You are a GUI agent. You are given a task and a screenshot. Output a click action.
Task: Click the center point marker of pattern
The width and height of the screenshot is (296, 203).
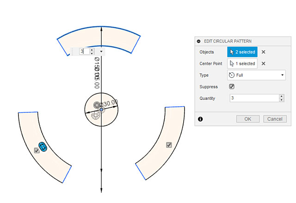point(101,110)
